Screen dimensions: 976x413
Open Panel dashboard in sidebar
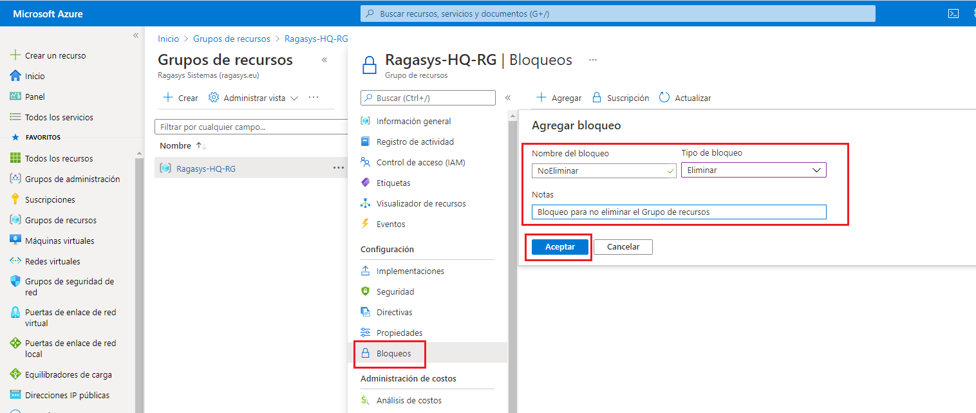click(x=35, y=96)
